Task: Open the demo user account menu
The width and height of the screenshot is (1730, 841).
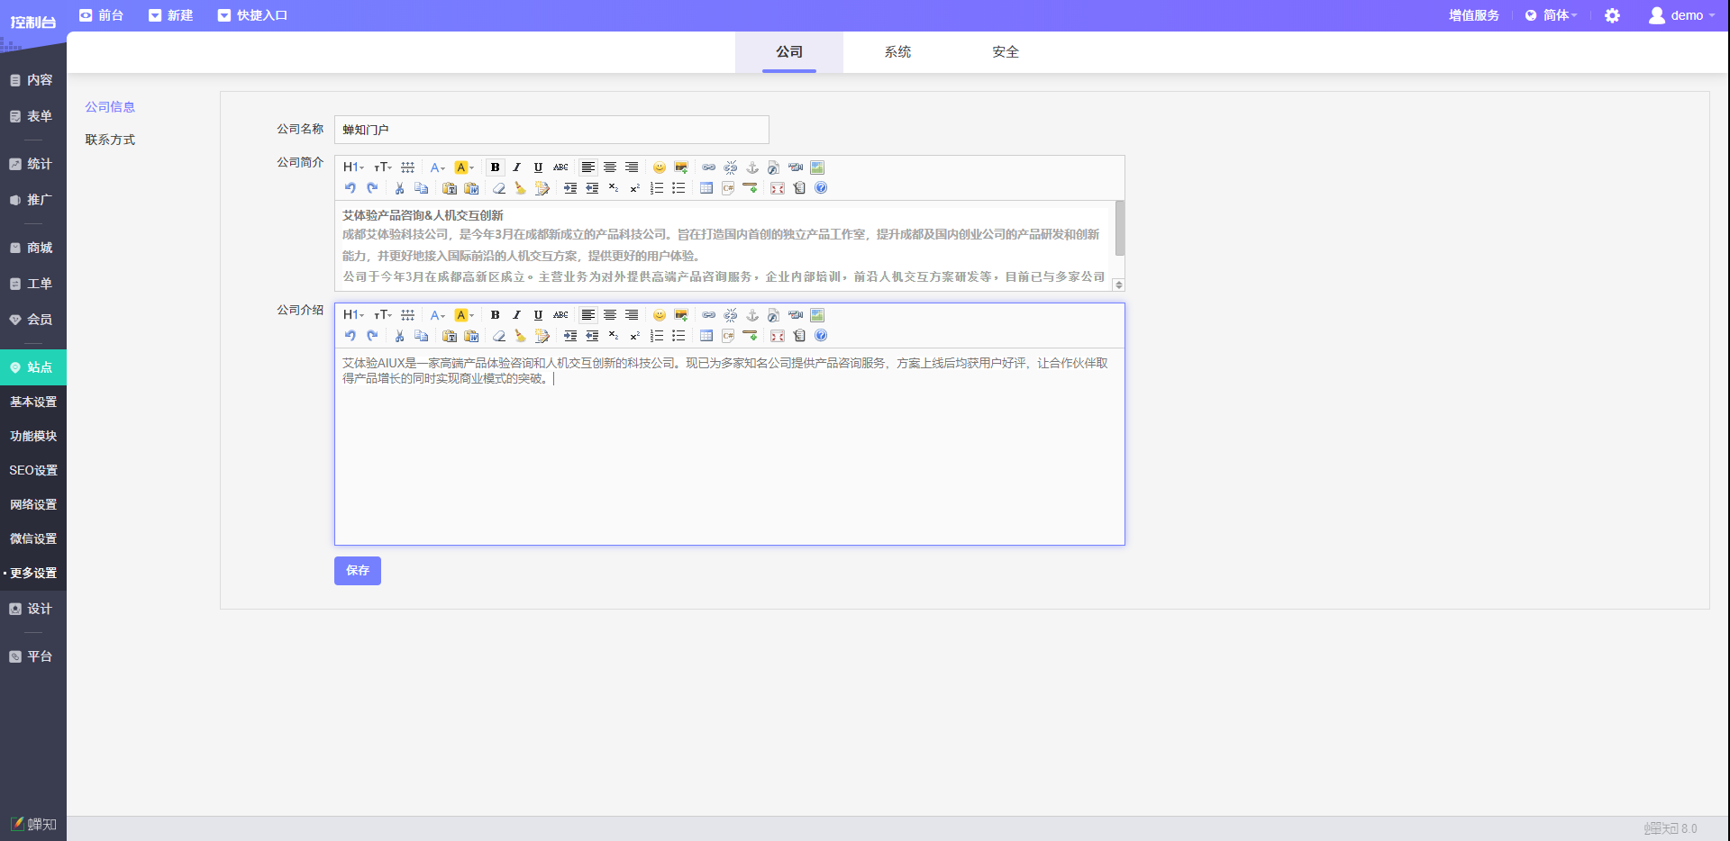Action: [x=1681, y=15]
